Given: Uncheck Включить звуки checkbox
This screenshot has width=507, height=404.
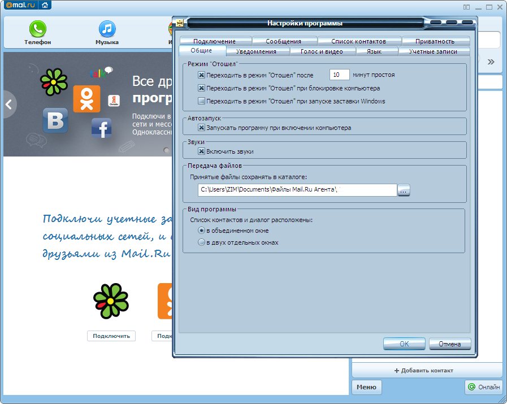Looking at the screenshot, I should [201, 151].
